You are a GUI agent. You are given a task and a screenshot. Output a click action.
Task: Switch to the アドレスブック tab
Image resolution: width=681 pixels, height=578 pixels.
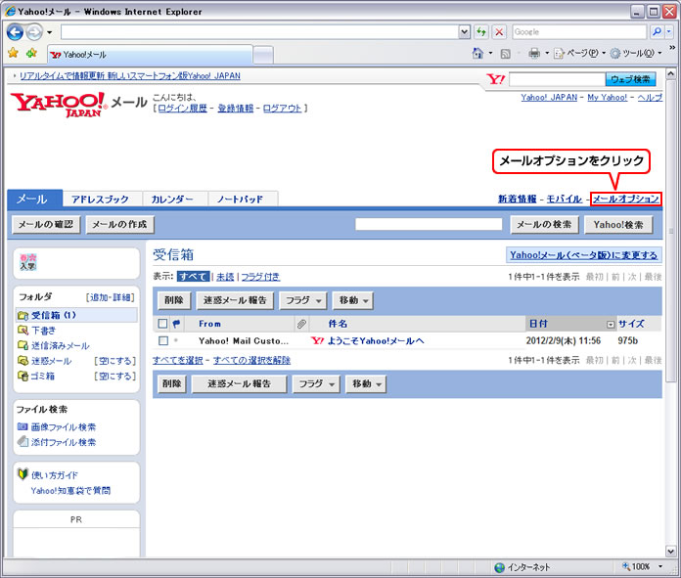point(101,200)
